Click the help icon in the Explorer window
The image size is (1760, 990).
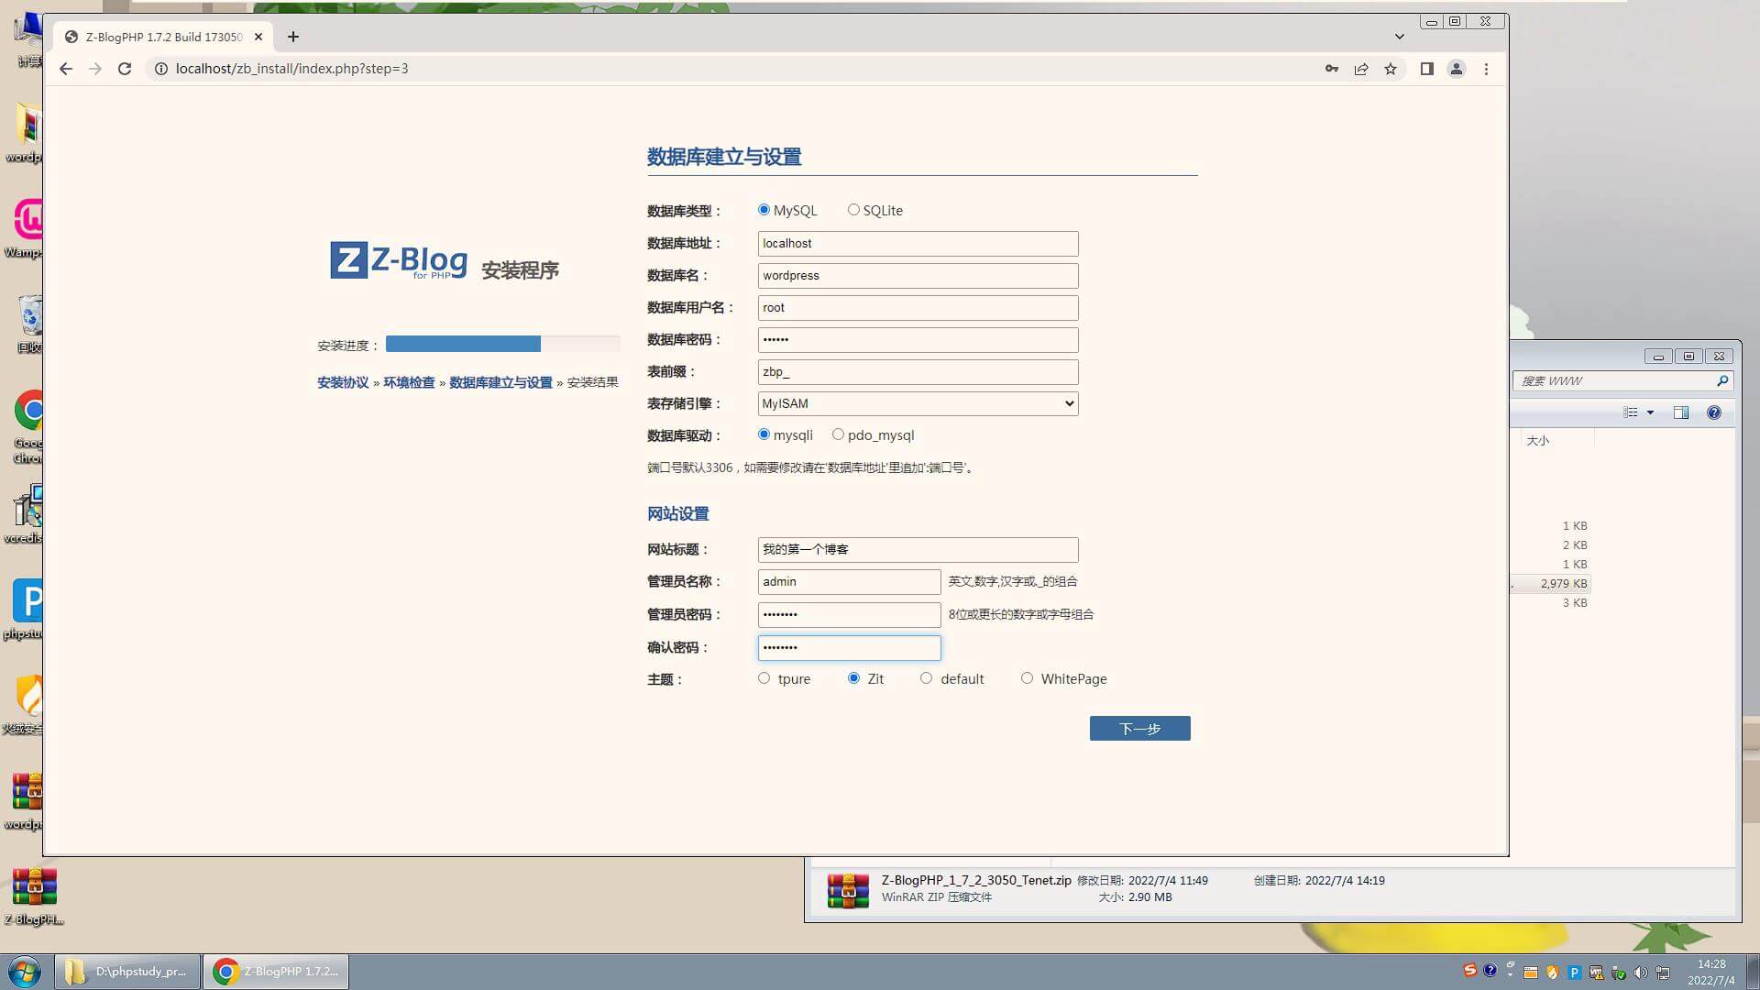click(1714, 412)
